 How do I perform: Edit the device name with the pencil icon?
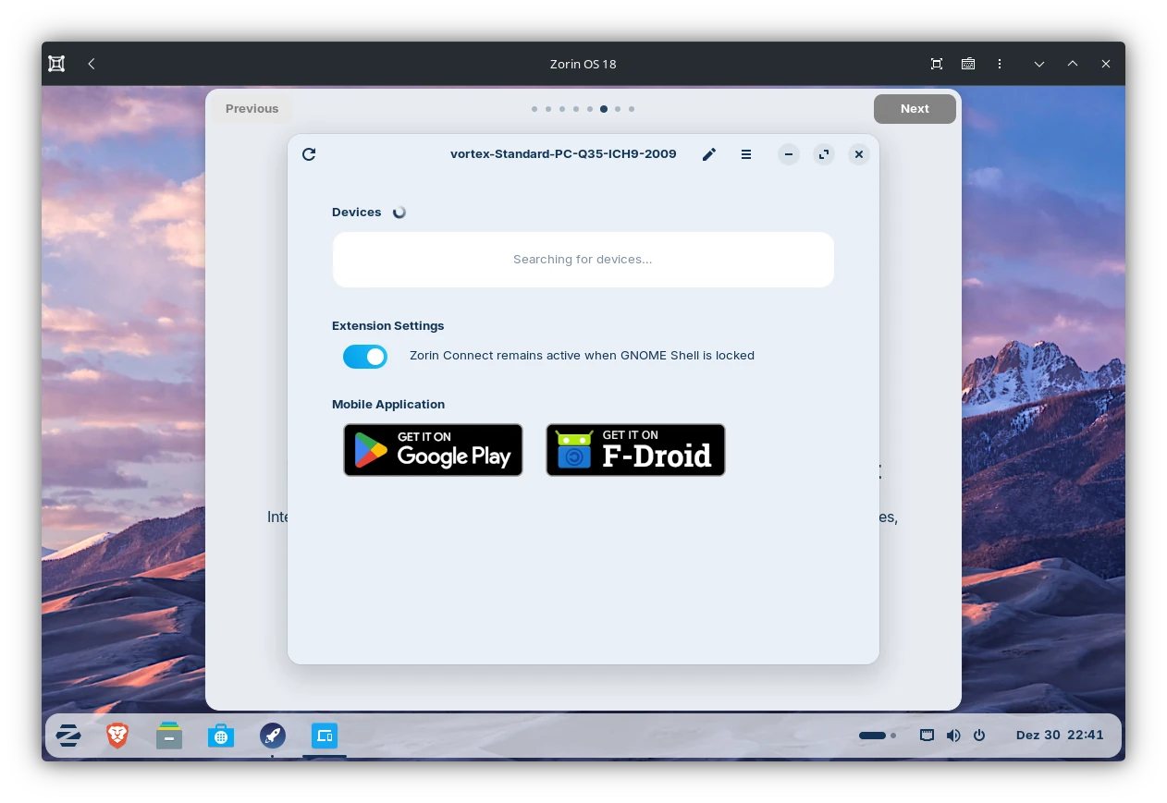709,154
